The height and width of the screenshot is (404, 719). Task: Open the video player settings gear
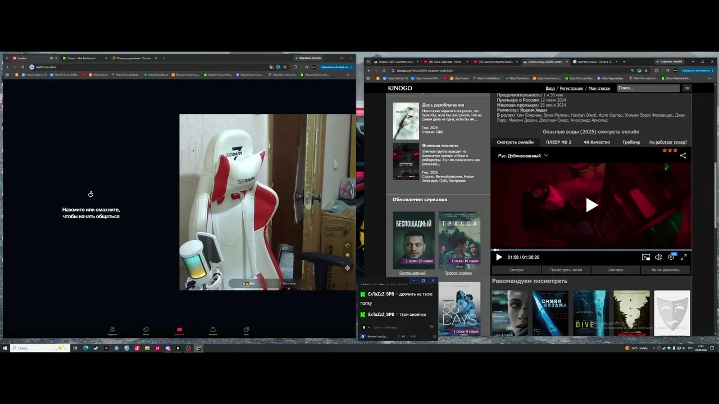click(x=671, y=257)
